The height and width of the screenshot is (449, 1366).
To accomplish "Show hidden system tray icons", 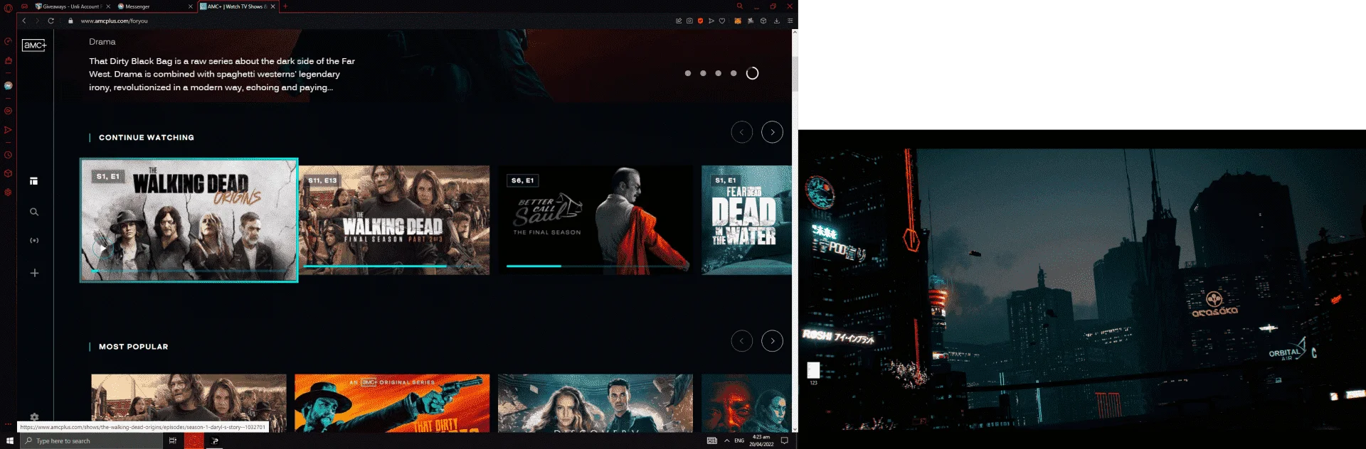I will coord(727,441).
